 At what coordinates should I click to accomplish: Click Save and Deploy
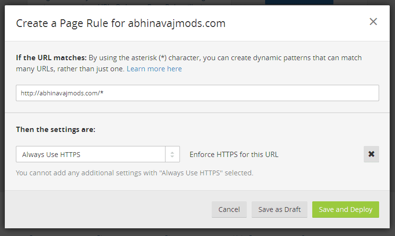345,210
